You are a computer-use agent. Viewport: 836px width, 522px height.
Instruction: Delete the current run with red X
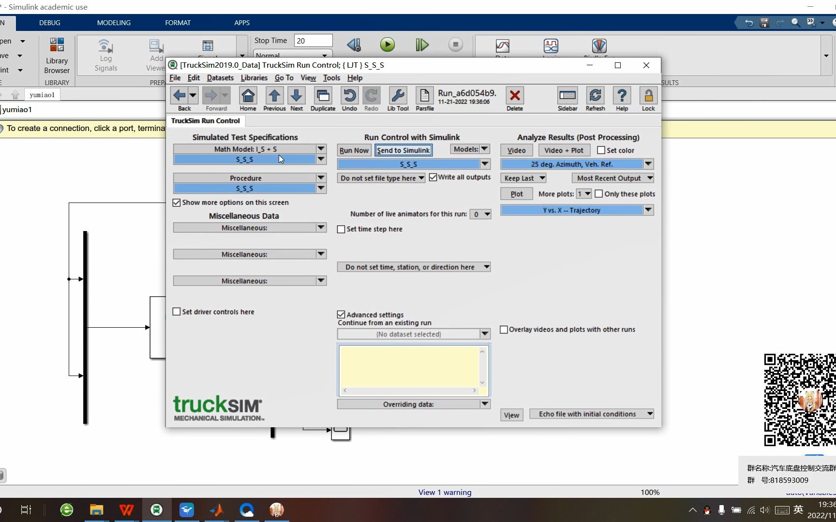click(x=515, y=96)
